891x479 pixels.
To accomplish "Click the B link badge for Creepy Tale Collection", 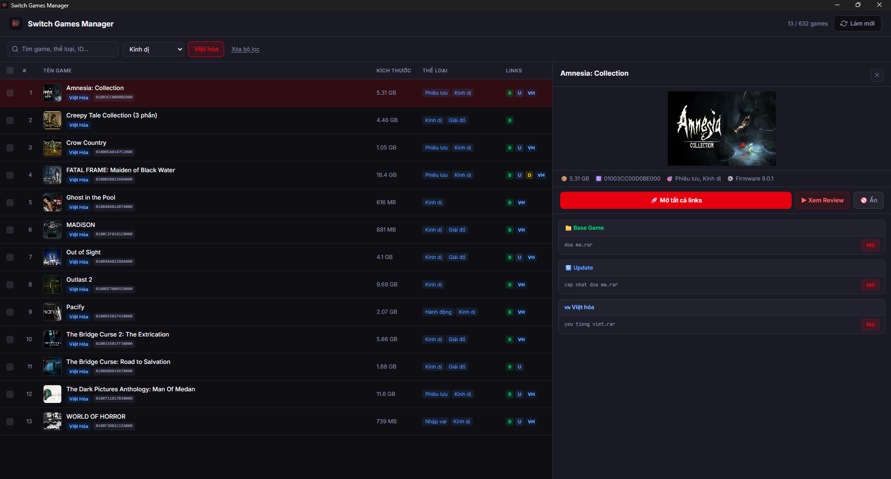I will tap(510, 120).
